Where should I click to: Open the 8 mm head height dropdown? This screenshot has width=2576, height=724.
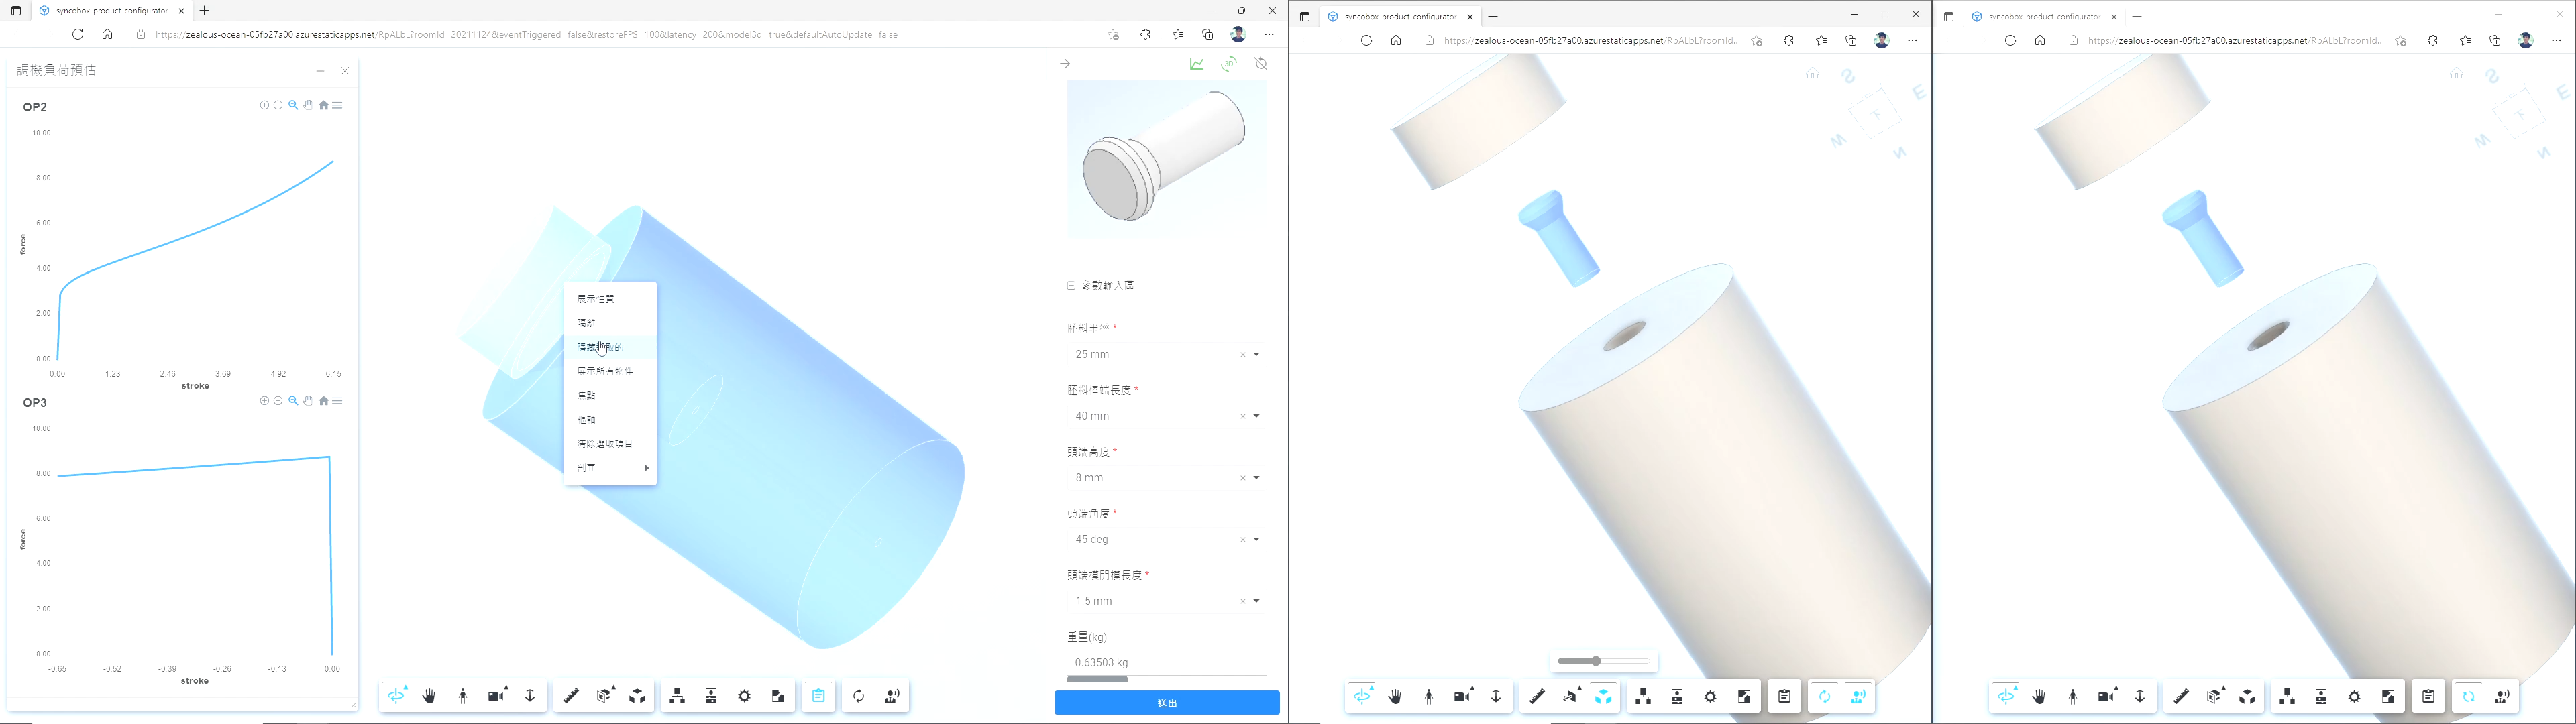1256,478
